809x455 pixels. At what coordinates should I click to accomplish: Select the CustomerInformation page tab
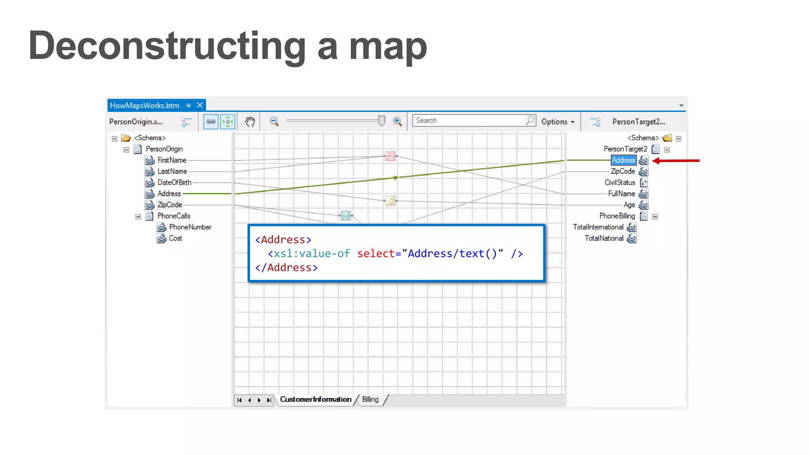click(315, 399)
